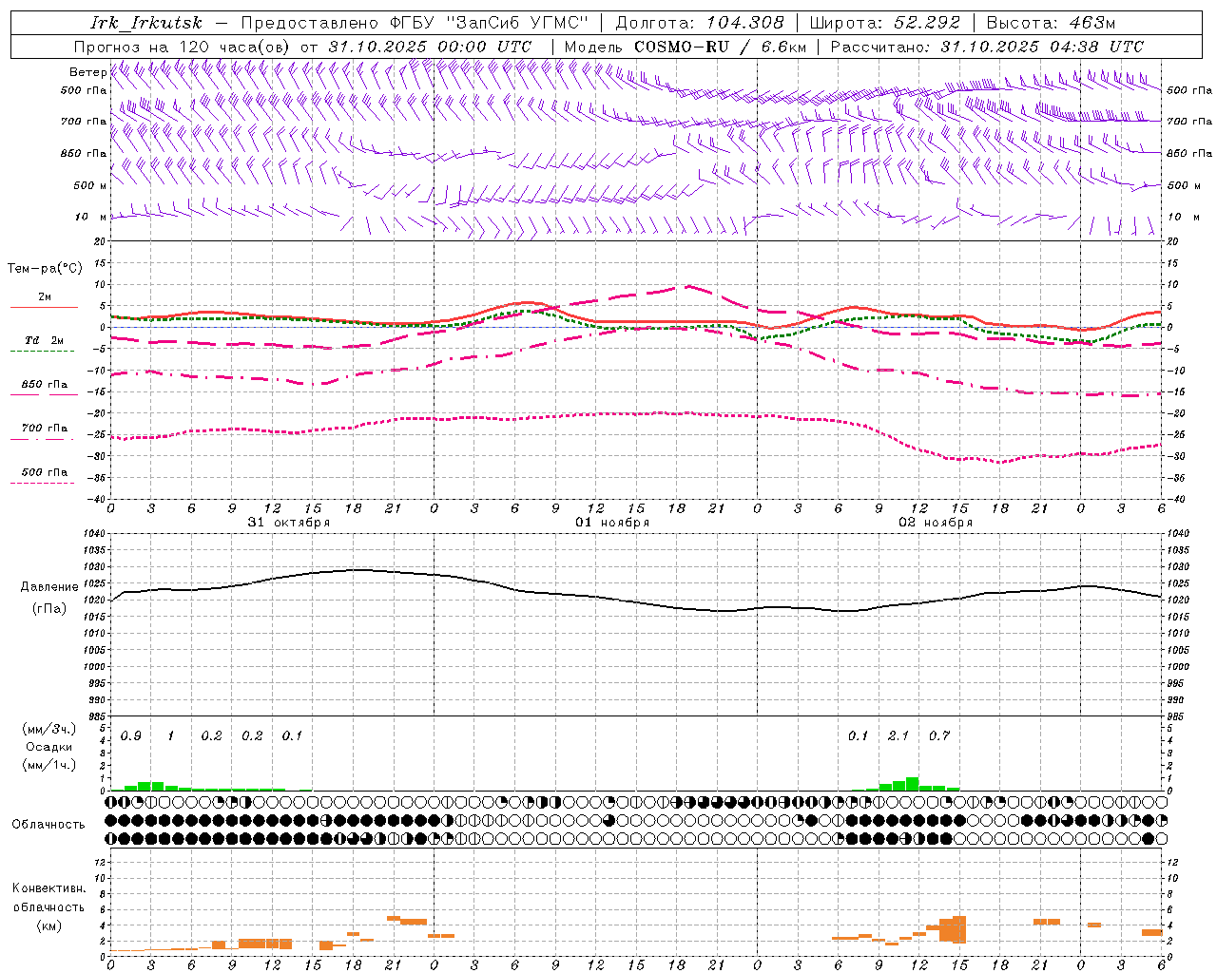Click the 'Долгота: 104.308' value
Image resolution: width=1217 pixels, height=973 pixels.
tap(700, 23)
